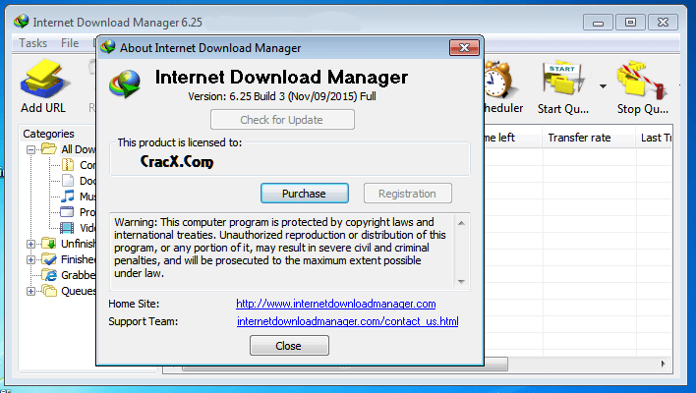Click Unfinished folder icon
Viewport: 696px width, 393px height.
49,244
